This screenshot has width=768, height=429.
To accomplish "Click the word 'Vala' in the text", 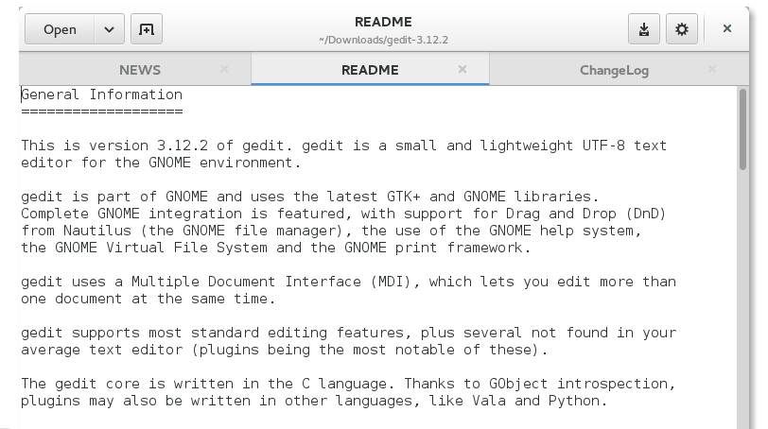I will tap(489, 401).
